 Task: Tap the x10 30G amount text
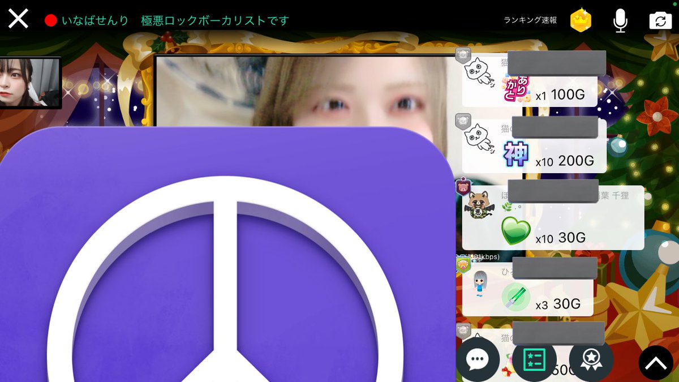click(x=560, y=238)
